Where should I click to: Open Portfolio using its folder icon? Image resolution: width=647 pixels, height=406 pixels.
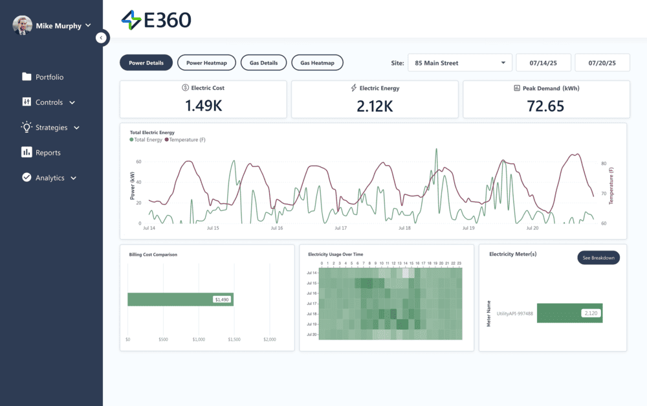pyautogui.click(x=26, y=76)
